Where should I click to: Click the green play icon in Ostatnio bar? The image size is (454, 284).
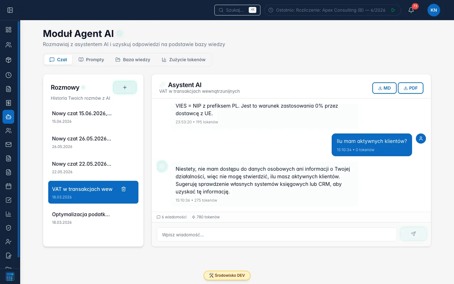[x=393, y=10]
